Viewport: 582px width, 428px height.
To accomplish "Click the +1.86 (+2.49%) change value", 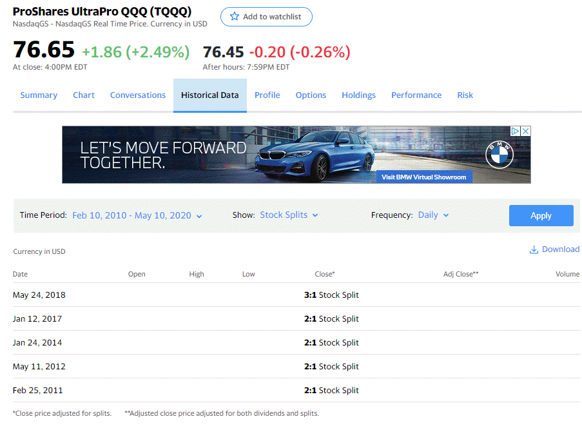I will point(136,52).
